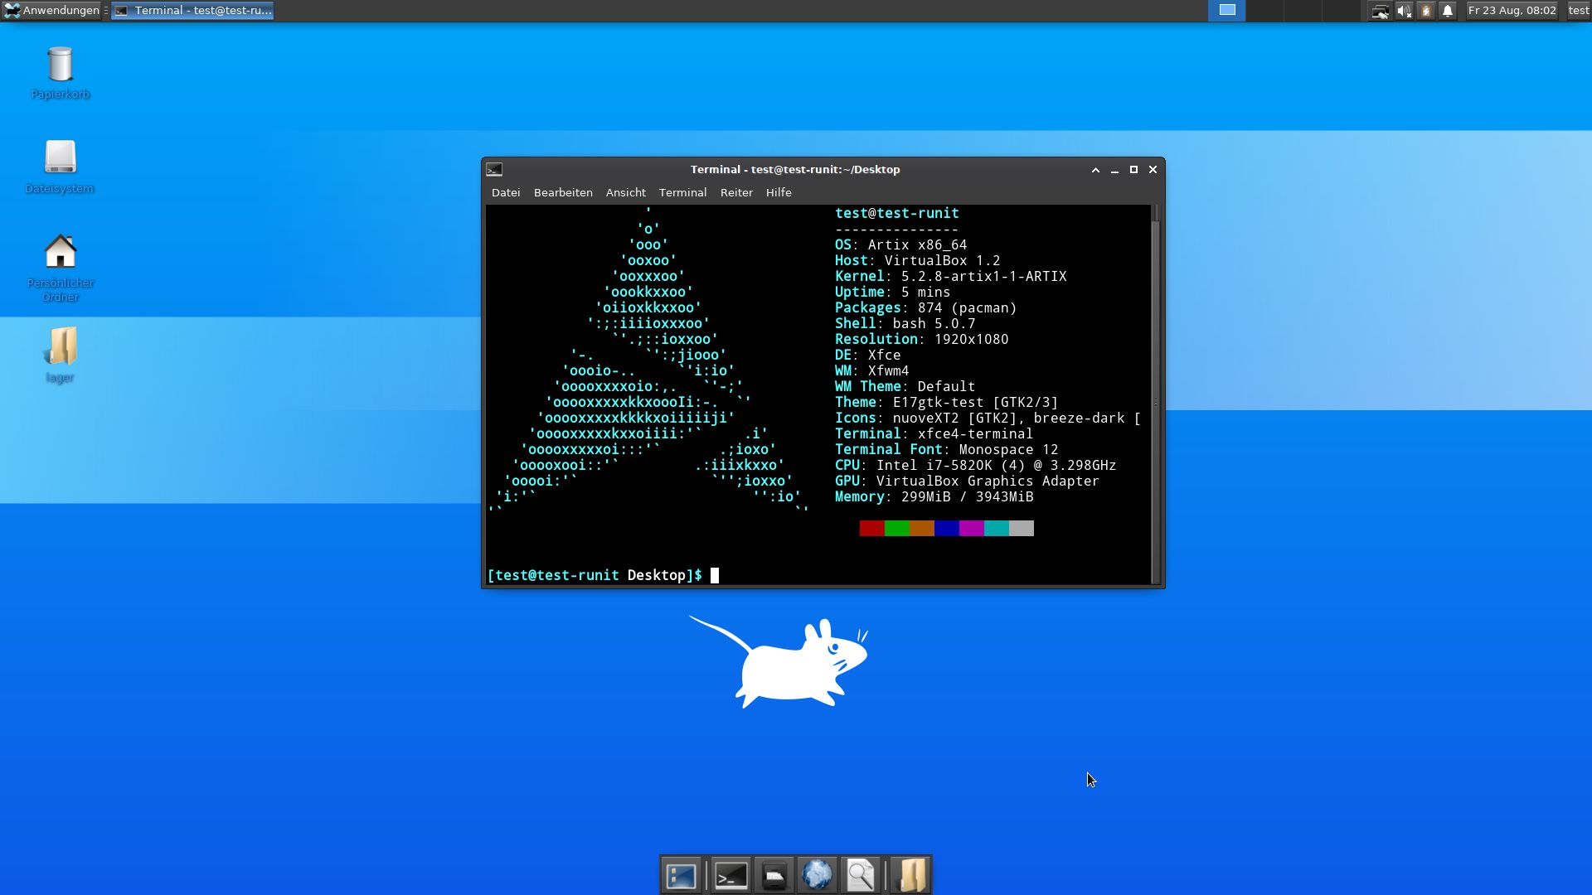Open the notifications bell icon
Viewport: 1592px width, 895px height.
(1448, 11)
